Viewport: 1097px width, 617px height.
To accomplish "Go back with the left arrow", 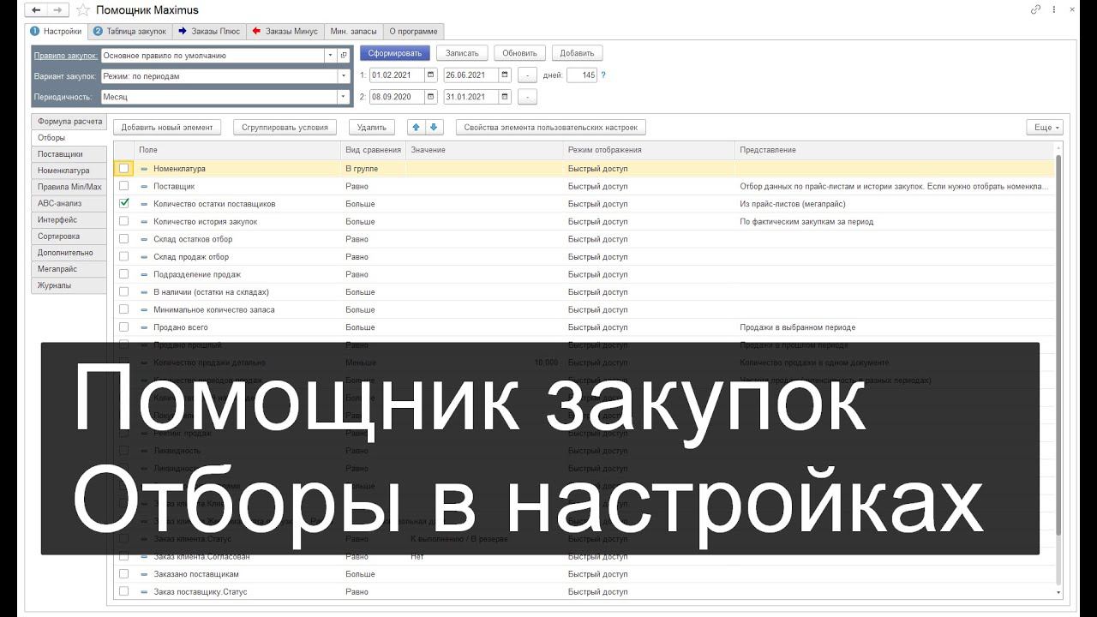I will 36,10.
